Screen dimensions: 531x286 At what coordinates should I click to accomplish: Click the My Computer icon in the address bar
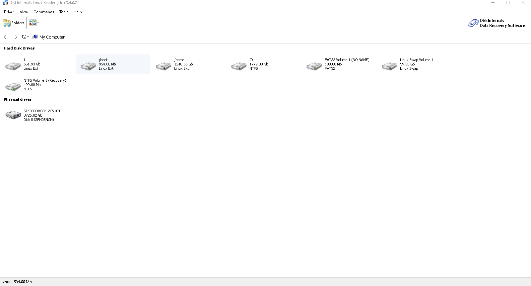click(35, 37)
